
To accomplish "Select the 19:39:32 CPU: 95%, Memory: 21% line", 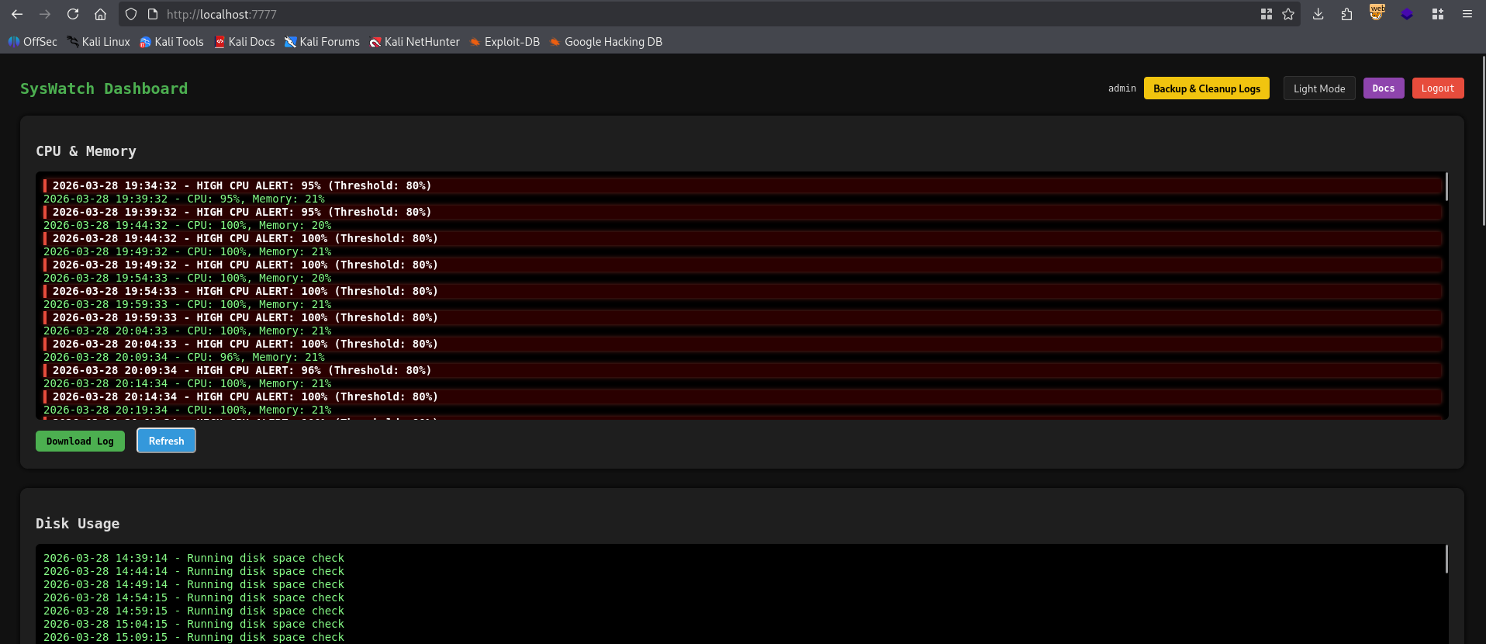I will point(184,199).
